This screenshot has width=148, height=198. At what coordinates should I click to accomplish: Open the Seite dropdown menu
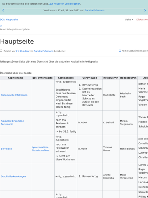coord(129,20)
